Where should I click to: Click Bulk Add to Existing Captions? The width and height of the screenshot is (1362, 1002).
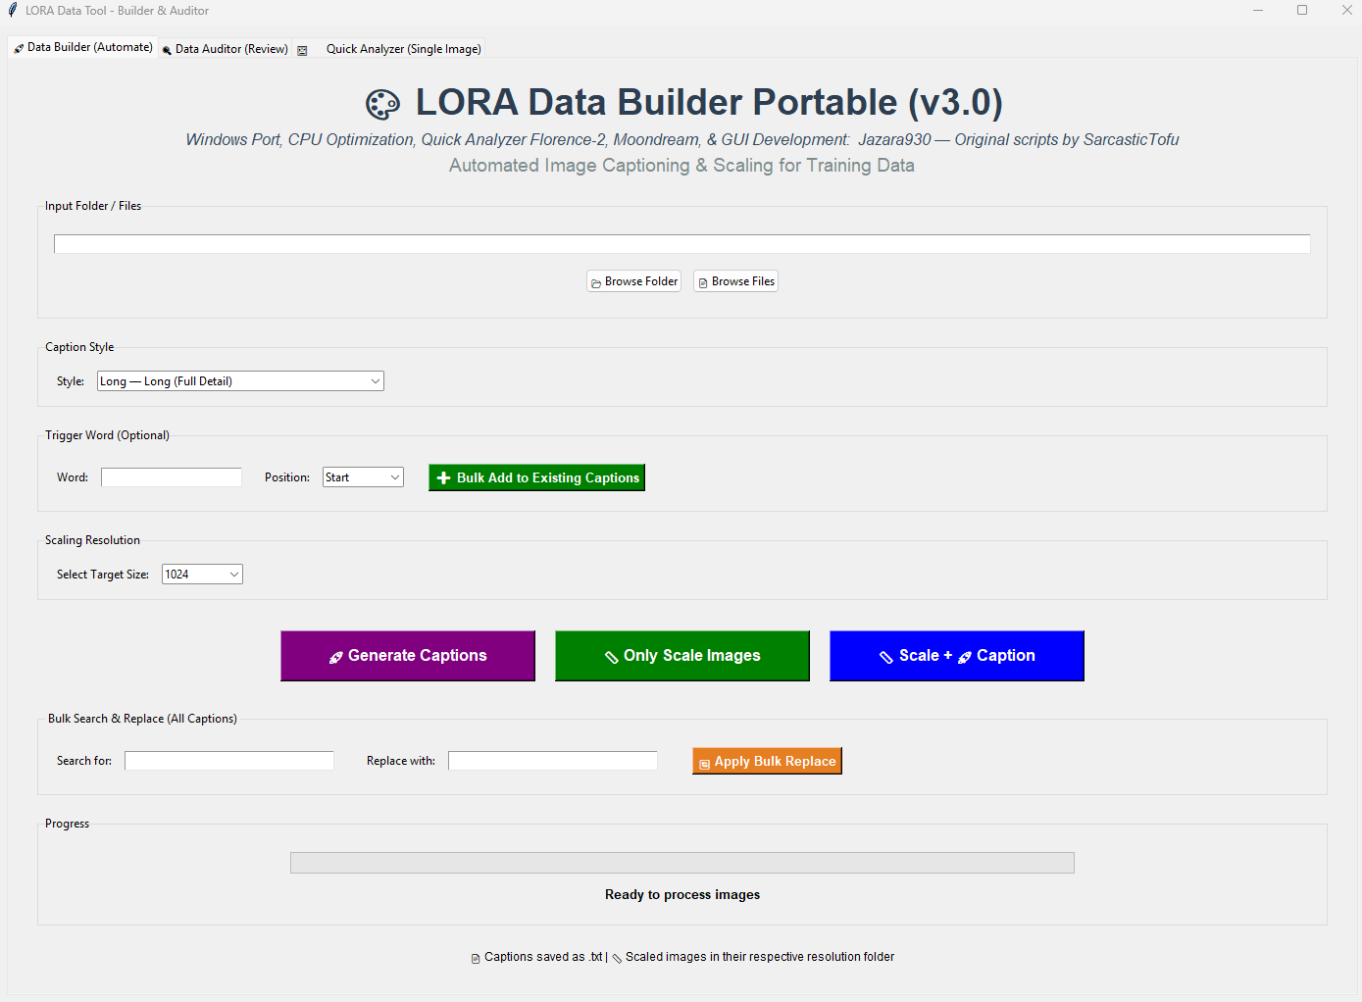tap(536, 477)
